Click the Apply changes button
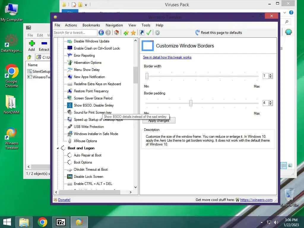Viewport: 304px width, 228px height. tap(159, 121)
